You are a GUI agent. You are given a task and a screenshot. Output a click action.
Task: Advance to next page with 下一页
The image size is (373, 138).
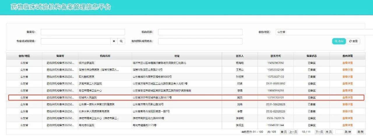319,132
